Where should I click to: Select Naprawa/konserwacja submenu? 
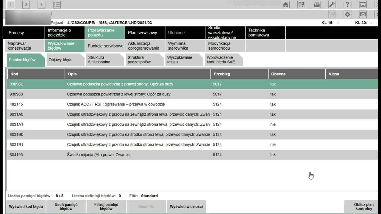point(24,46)
